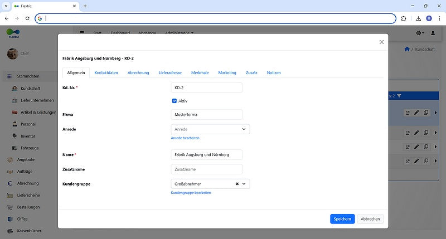
Task: Click the home icon in the breadcrumb
Action: click(406, 50)
